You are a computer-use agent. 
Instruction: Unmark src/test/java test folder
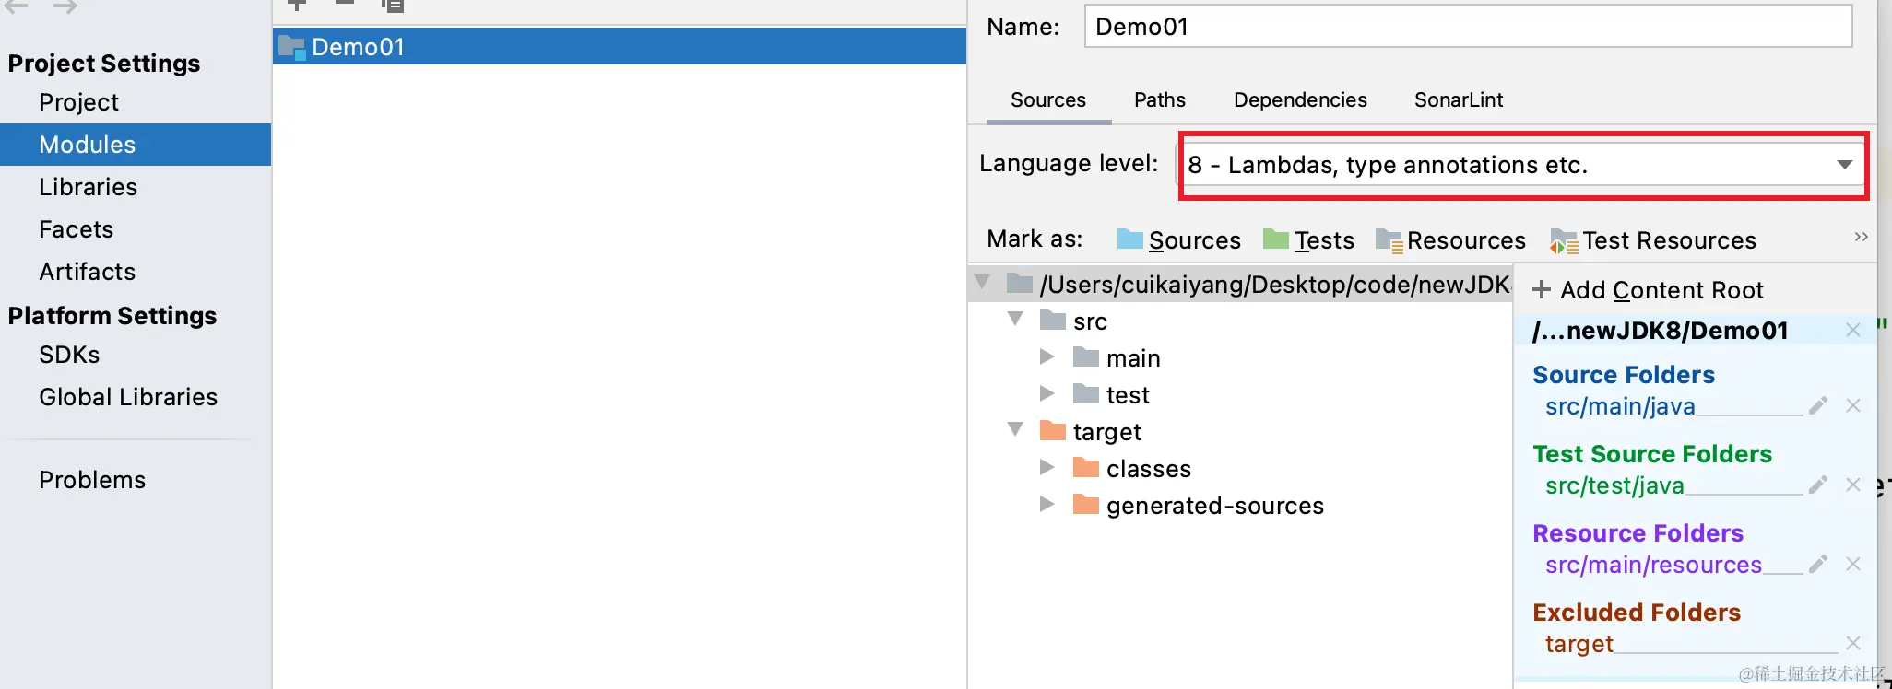(x=1853, y=485)
